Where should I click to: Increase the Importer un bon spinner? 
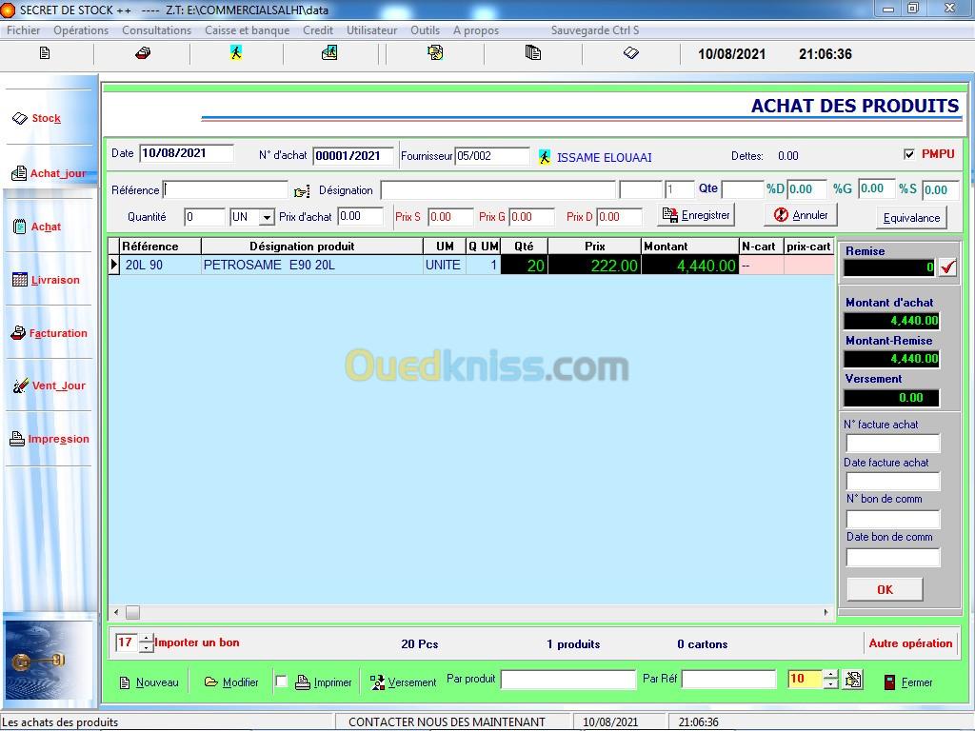[146, 638]
